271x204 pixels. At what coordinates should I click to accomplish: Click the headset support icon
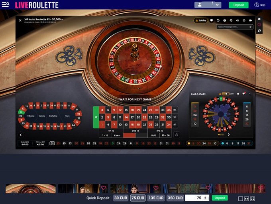[x=231, y=20]
